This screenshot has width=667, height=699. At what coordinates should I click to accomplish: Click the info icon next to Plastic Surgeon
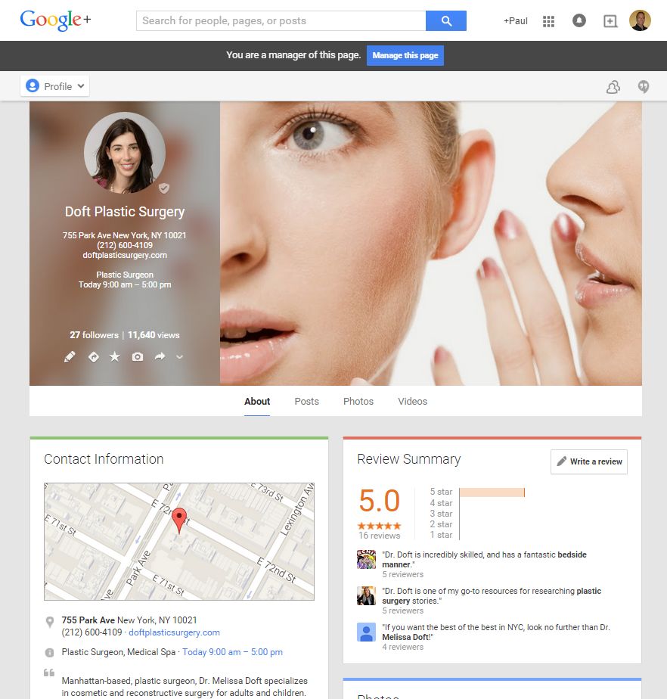(49, 653)
